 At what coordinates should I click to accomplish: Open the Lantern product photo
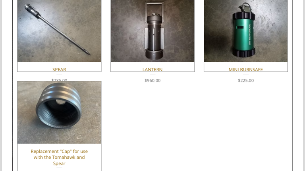click(152, 31)
